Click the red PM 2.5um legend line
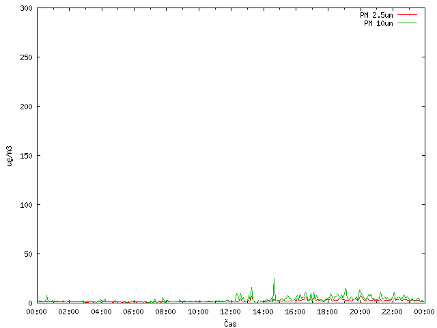The image size is (437, 328). 407,15
